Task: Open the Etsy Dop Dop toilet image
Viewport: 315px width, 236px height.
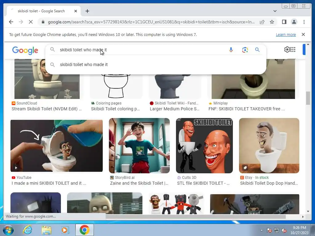Action: [x=269, y=145]
